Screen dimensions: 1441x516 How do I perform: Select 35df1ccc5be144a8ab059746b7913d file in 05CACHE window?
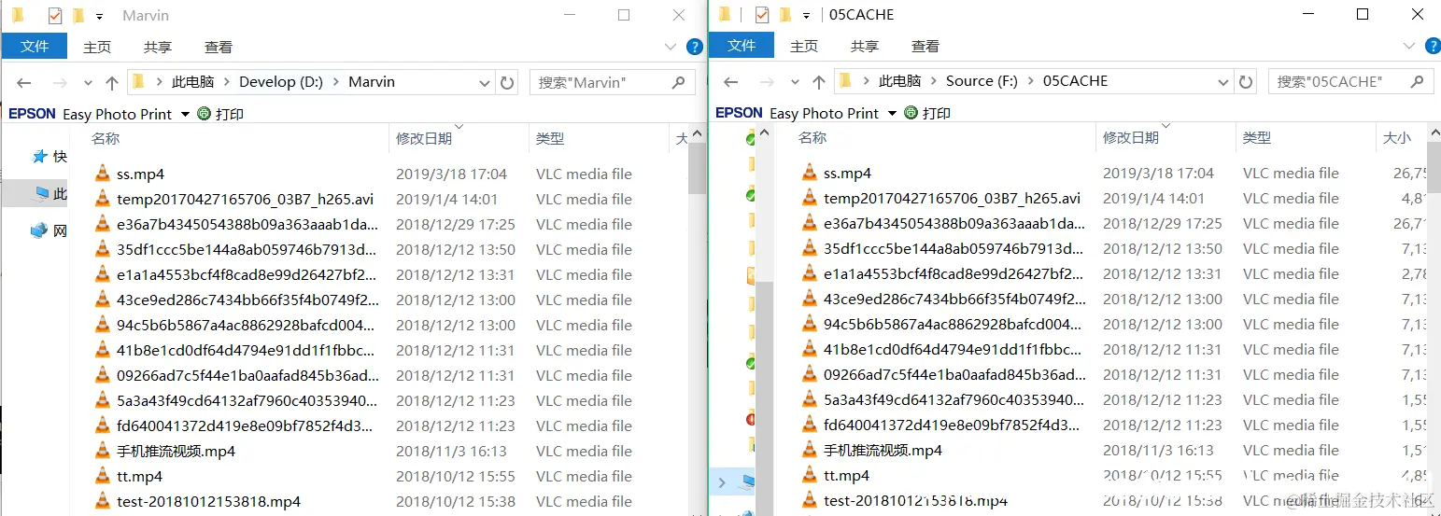point(954,248)
